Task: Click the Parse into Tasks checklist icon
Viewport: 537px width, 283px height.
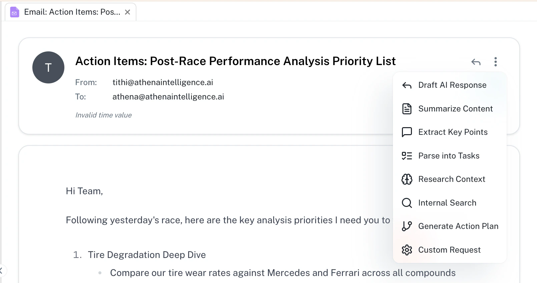Action: [x=407, y=156]
